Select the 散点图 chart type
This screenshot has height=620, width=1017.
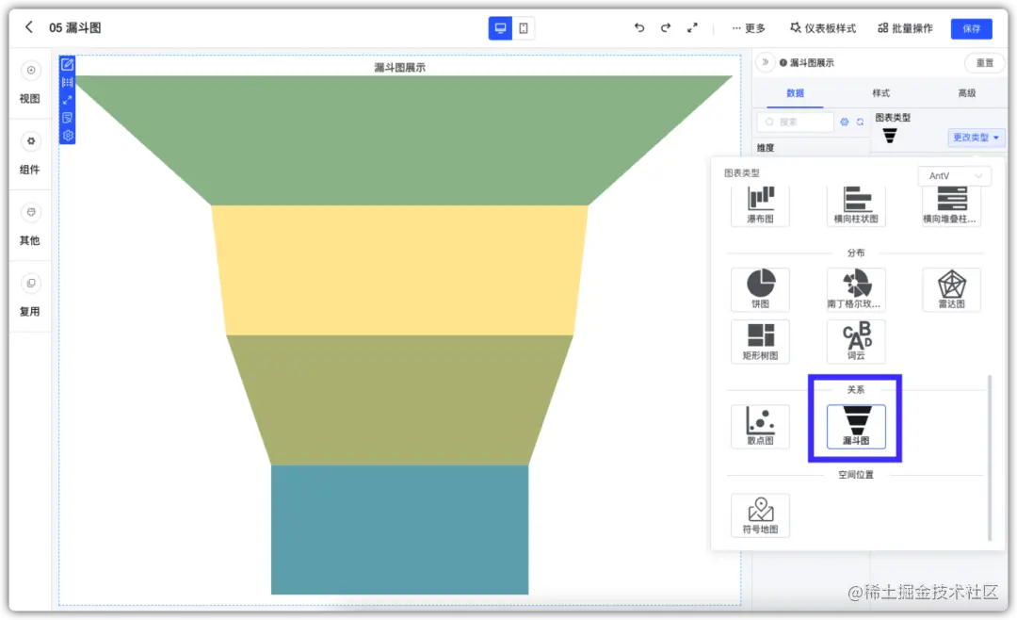[x=760, y=427]
